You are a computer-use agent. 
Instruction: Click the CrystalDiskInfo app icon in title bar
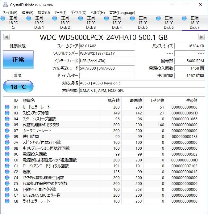5,5
